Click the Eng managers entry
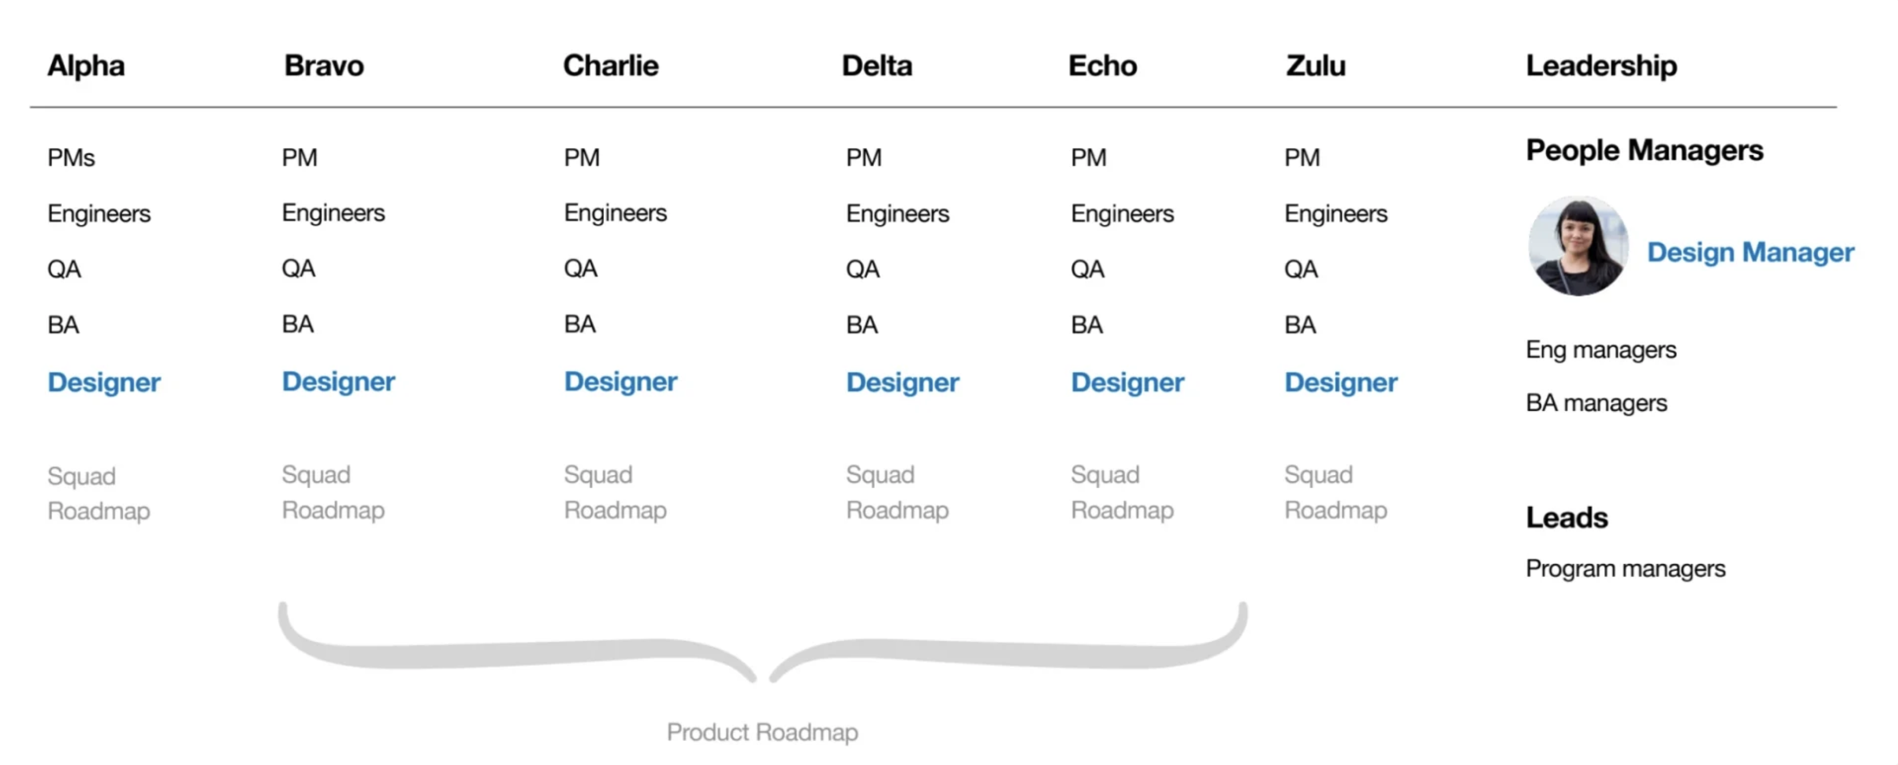This screenshot has height=765, width=1898. [x=1600, y=350]
